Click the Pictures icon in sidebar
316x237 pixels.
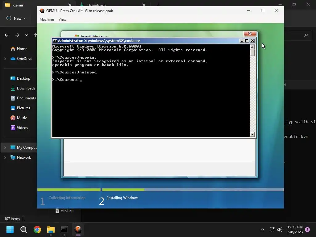pyautogui.click(x=13, y=108)
